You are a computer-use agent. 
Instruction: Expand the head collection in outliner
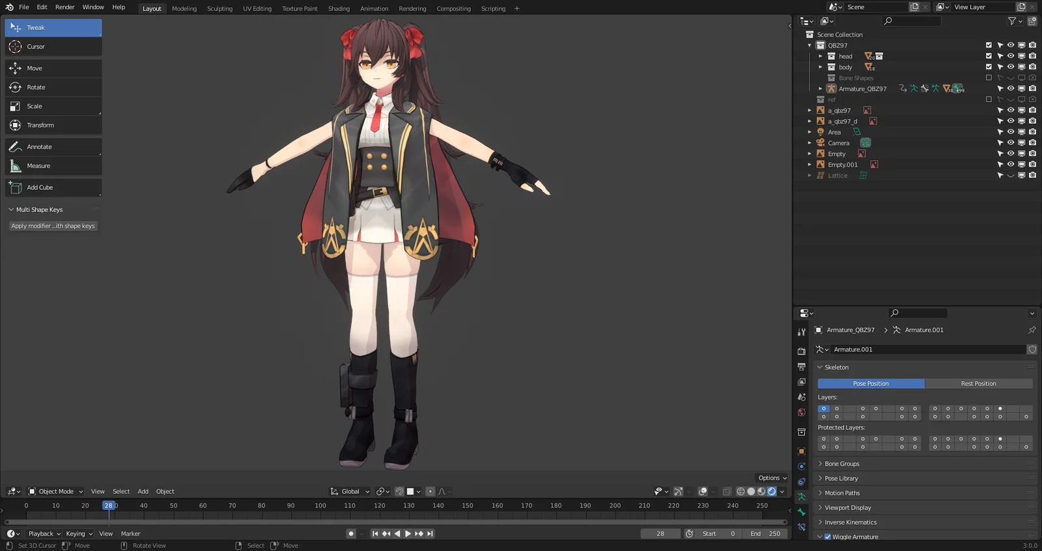pyautogui.click(x=821, y=56)
